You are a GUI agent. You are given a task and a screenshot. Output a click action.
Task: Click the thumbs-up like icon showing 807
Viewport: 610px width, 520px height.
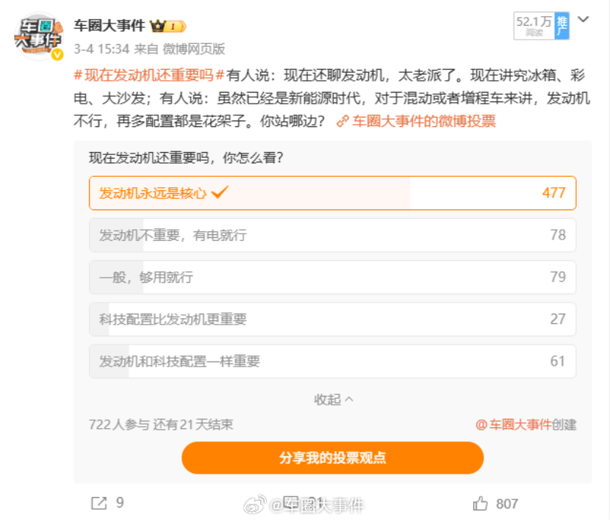481,503
